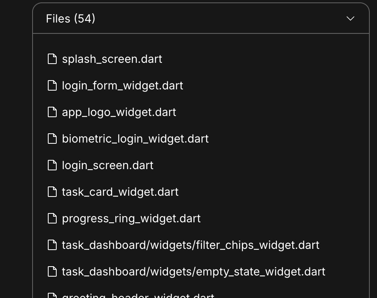Click the document icon next to filter_chips_widget.dart
The image size is (377, 298).
coord(52,245)
